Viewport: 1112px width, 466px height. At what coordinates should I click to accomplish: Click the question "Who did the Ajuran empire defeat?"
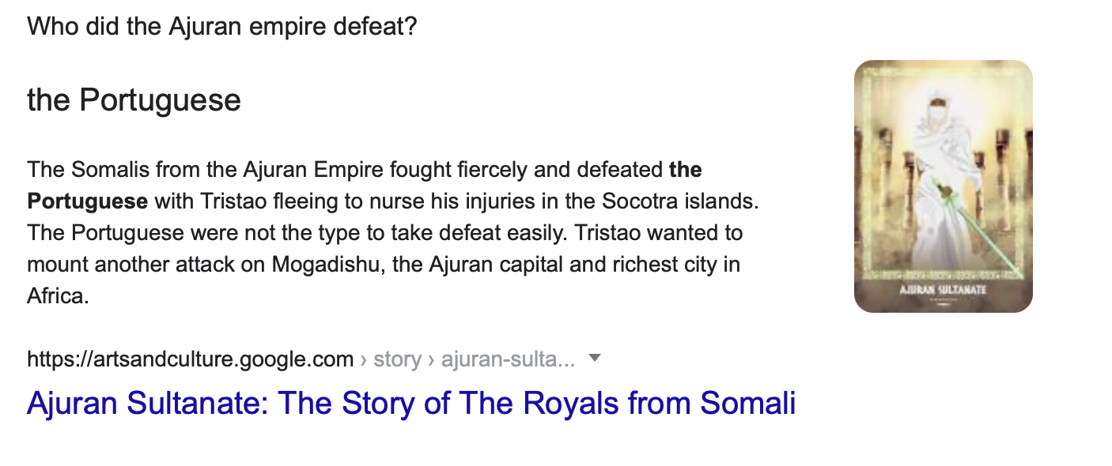coord(221,27)
